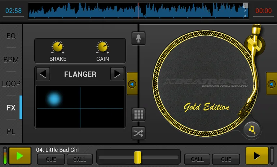Expand right deck panel gold arrow tab

point(272,84)
